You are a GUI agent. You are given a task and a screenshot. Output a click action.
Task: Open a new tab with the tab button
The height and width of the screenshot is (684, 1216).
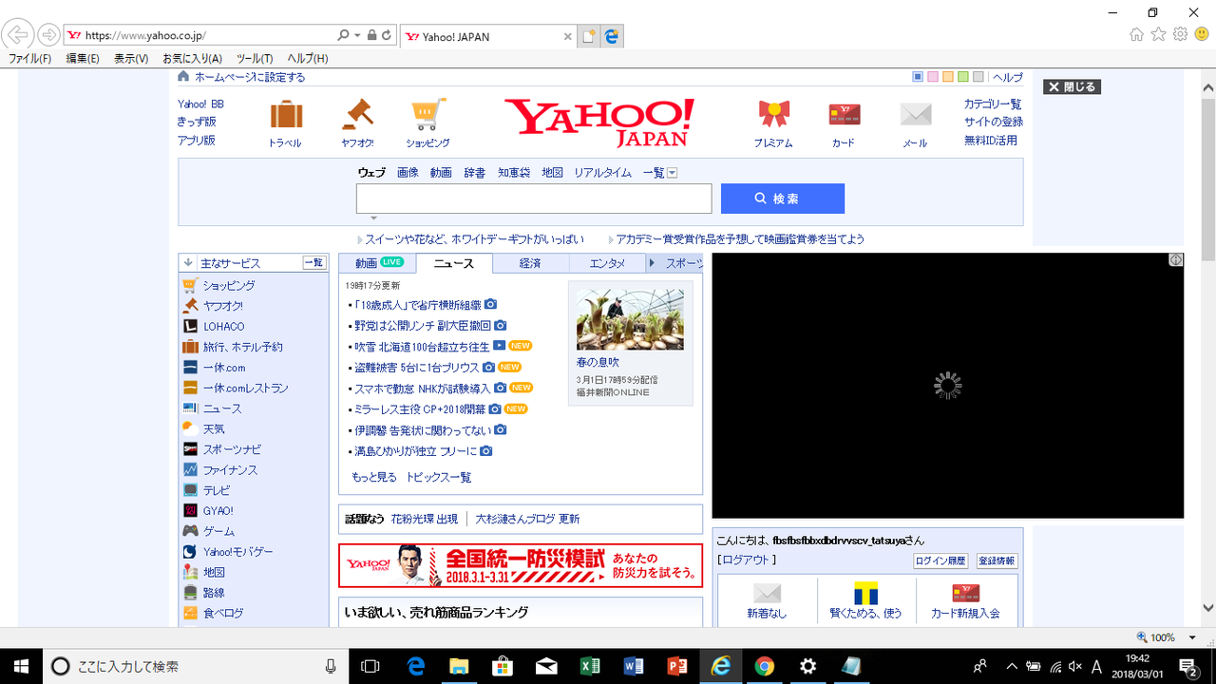click(x=589, y=36)
